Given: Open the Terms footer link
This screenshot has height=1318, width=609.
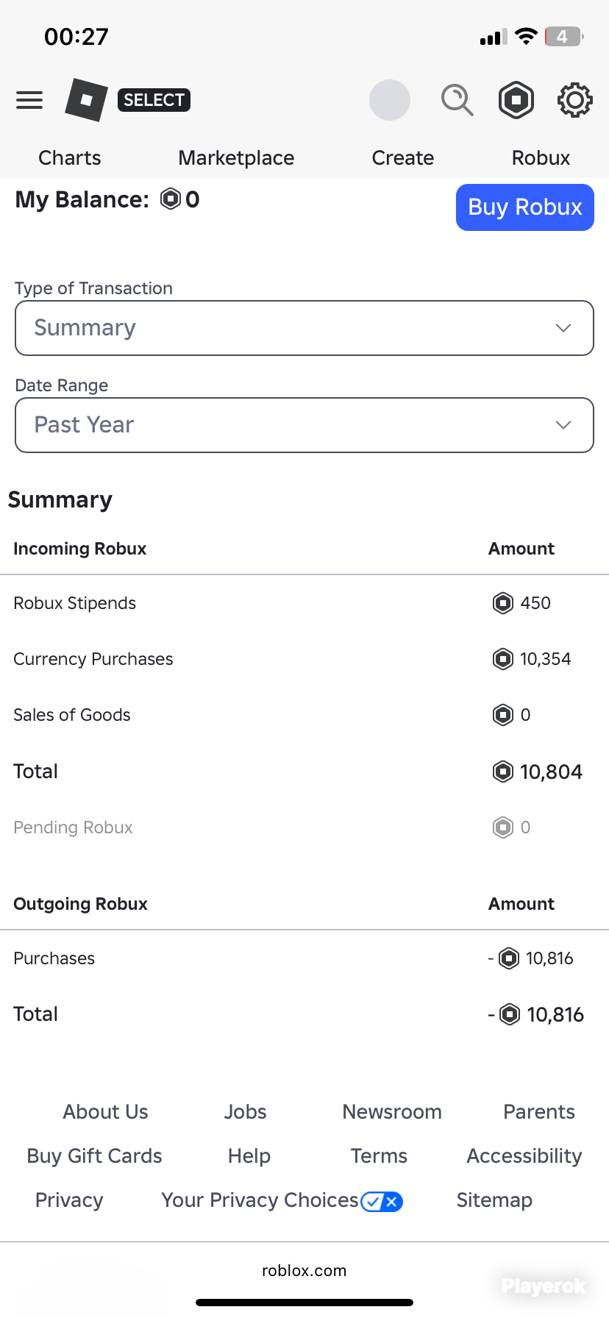Looking at the screenshot, I should [x=379, y=1156].
